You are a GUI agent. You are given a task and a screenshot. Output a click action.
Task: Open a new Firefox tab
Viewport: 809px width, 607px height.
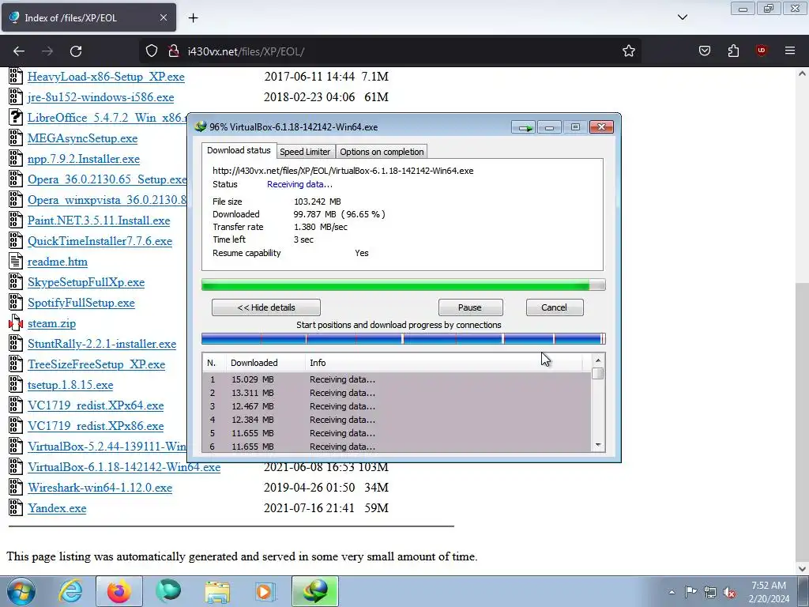point(193,18)
